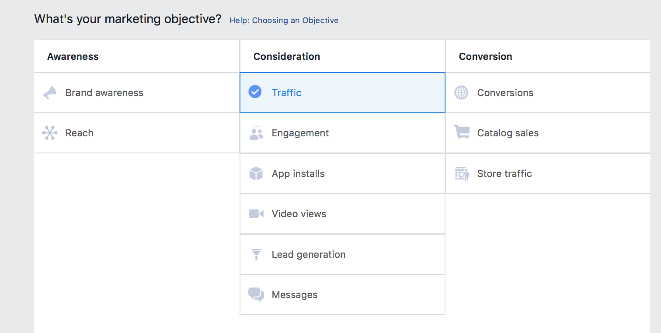This screenshot has width=661, height=333.
Task: Click the Messages chat bubble icon
Action: [256, 295]
